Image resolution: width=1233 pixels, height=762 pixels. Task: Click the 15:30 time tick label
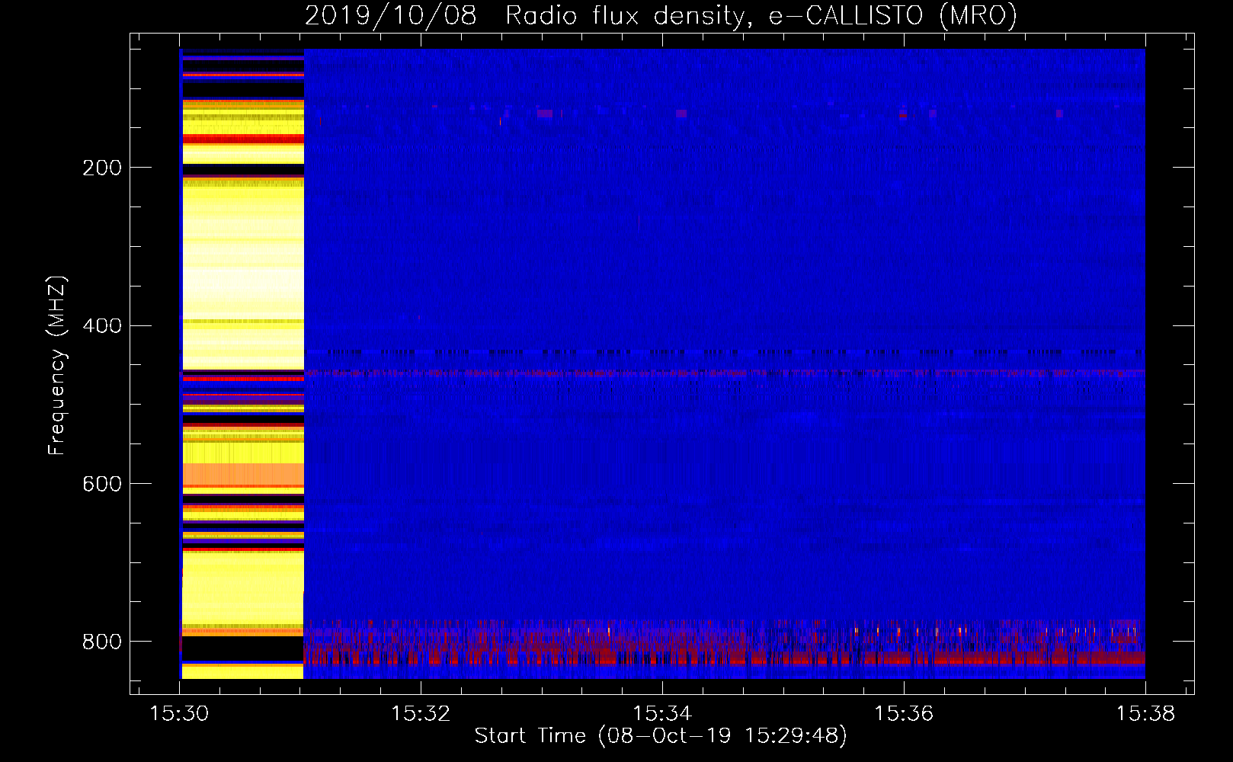179,714
